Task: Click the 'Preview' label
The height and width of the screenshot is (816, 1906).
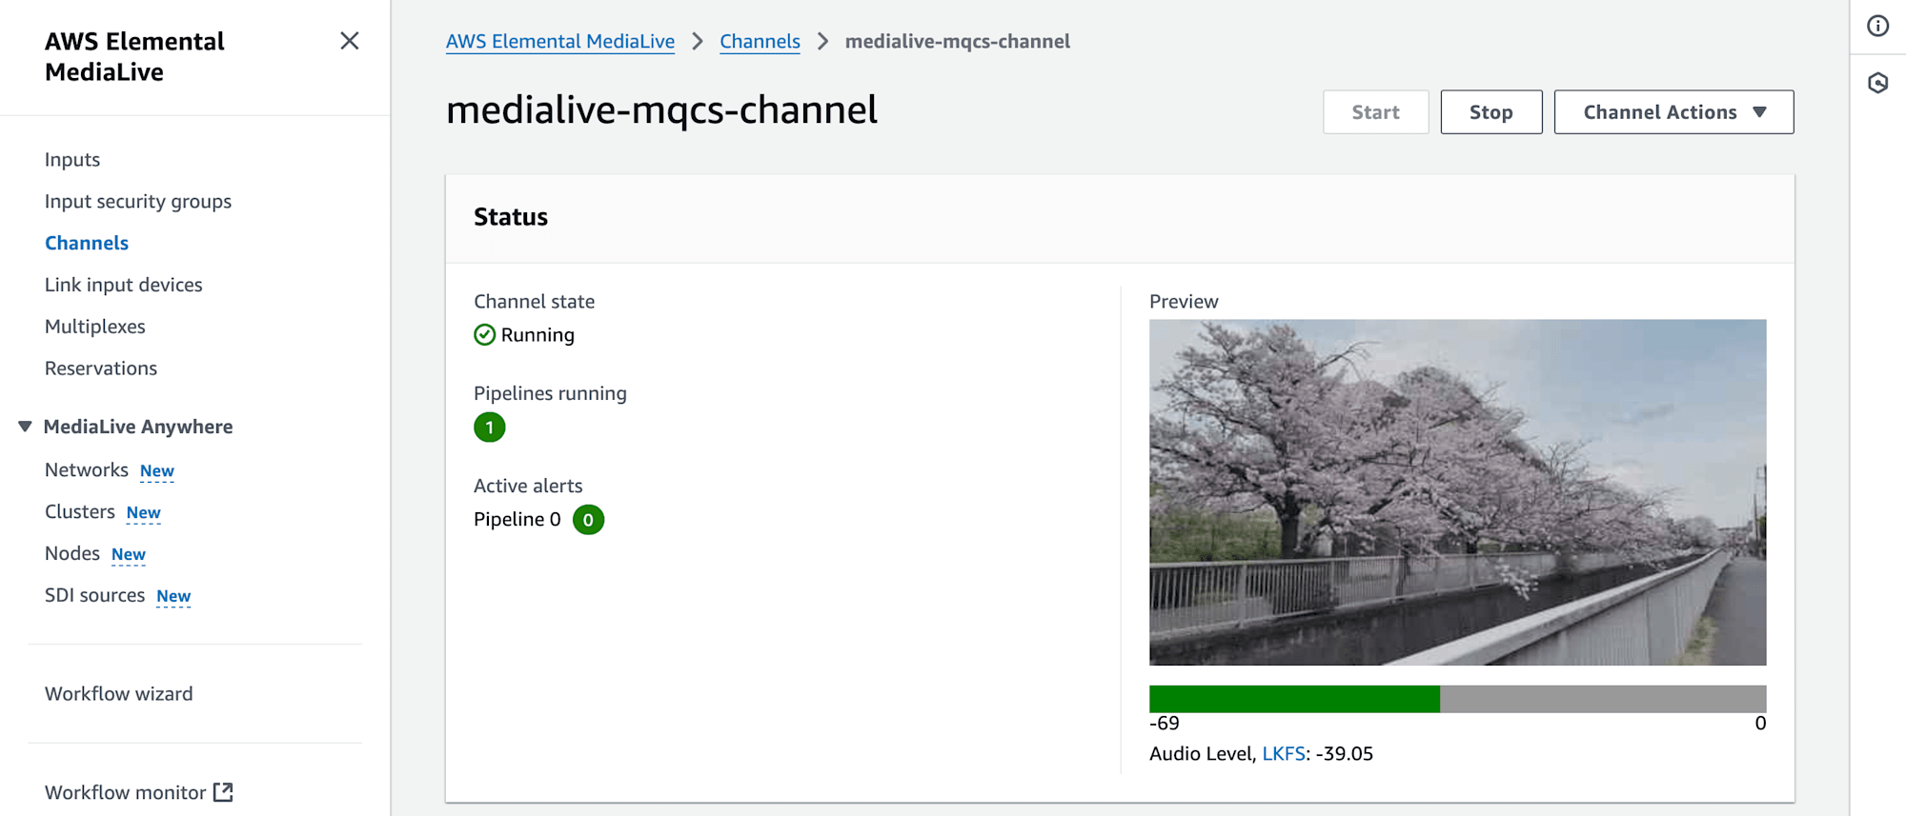Action: point(1184,301)
